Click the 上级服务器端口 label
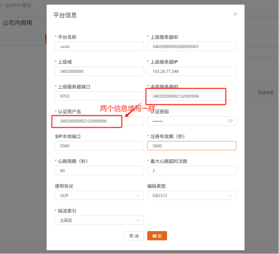 pos(74,87)
